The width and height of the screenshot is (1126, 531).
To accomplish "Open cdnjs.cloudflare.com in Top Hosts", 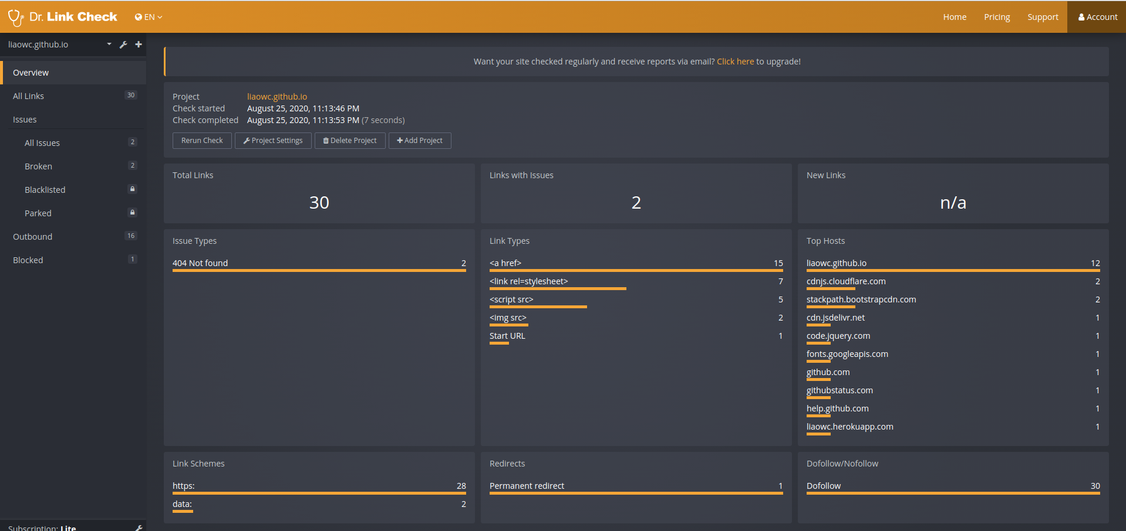I will [x=846, y=282].
